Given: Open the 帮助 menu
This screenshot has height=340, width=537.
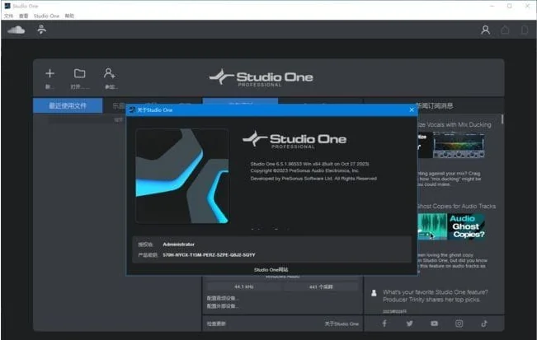Looking at the screenshot, I should pos(69,16).
